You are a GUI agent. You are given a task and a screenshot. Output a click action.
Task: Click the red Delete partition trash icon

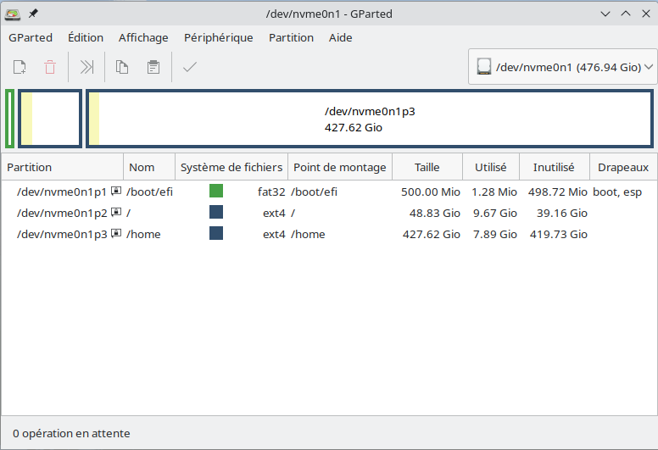tap(50, 67)
